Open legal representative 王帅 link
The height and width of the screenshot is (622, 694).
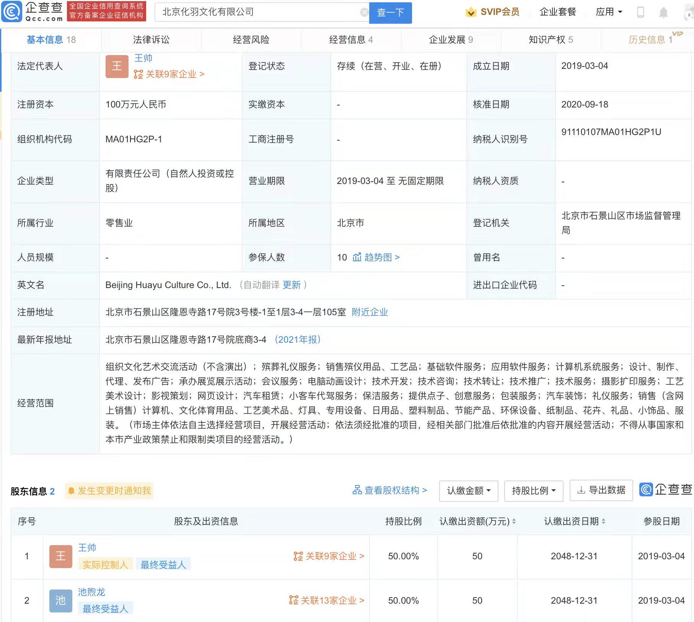[143, 58]
